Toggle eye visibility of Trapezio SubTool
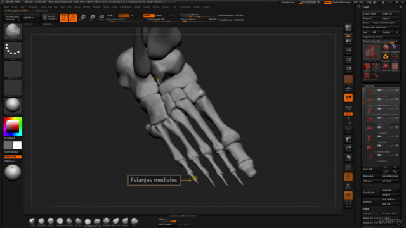Screen dimensions: 406x228 pos(396,127)
